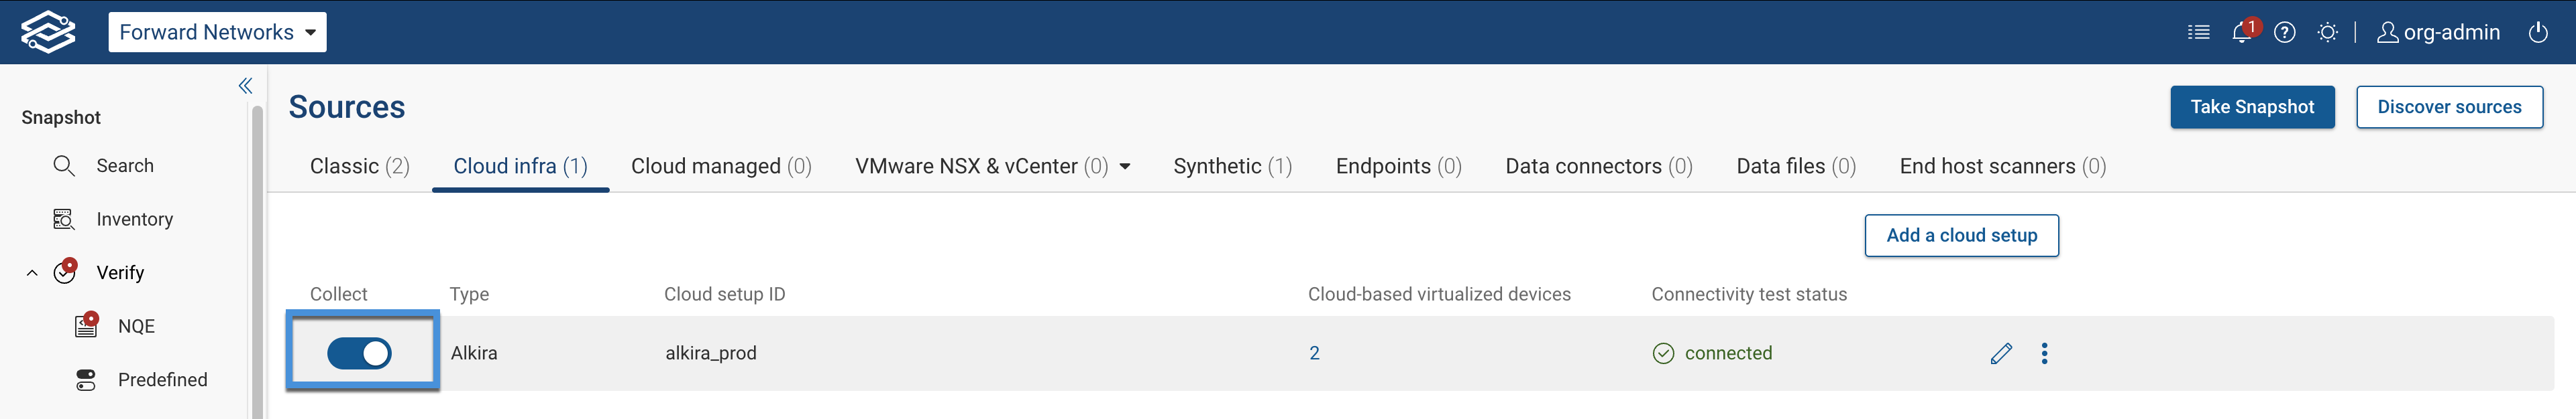The height and width of the screenshot is (419, 2576).
Task: Click the Search magnifier icon in sidebar
Action: 64,165
